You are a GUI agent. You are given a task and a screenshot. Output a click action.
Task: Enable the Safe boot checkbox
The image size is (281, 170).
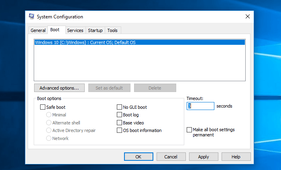pos(43,107)
